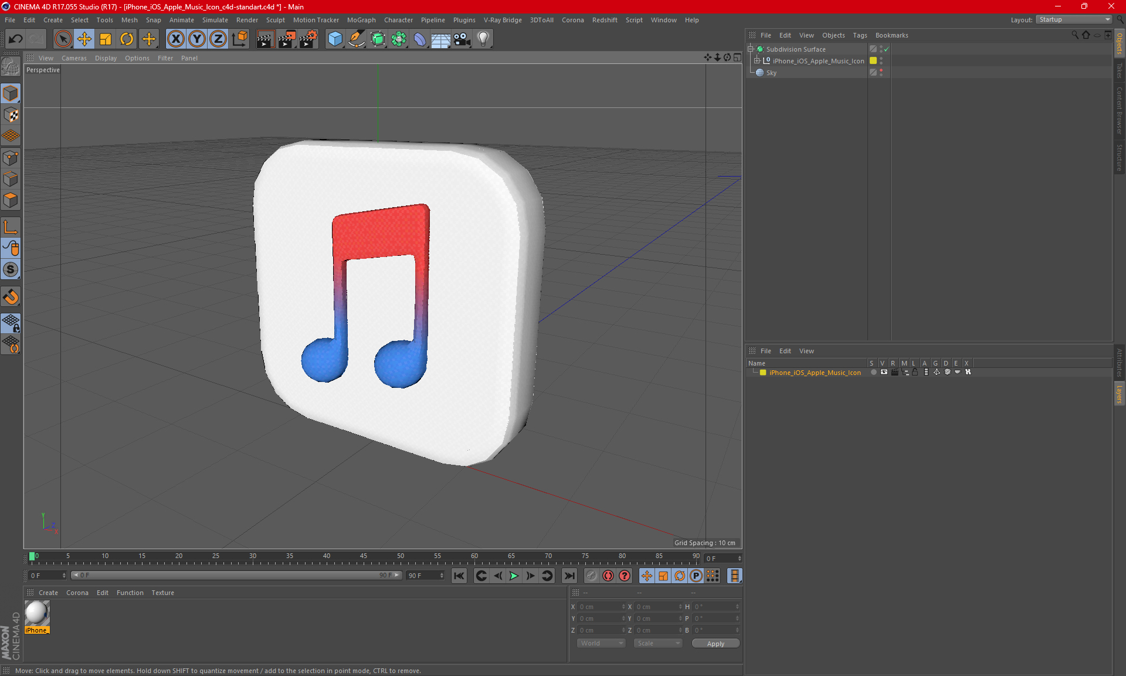1126x676 pixels.
Task: Click the X position input field
Action: [601, 607]
